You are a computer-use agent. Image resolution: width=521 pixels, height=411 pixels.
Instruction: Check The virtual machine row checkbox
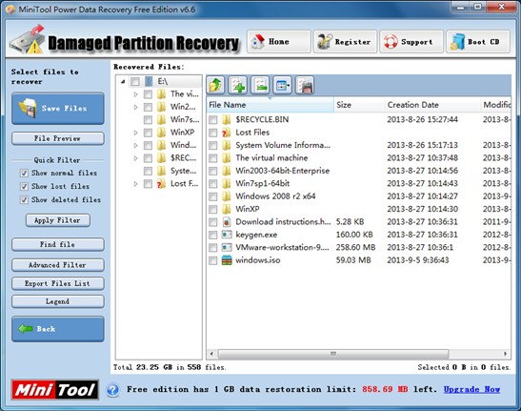pyautogui.click(x=213, y=158)
